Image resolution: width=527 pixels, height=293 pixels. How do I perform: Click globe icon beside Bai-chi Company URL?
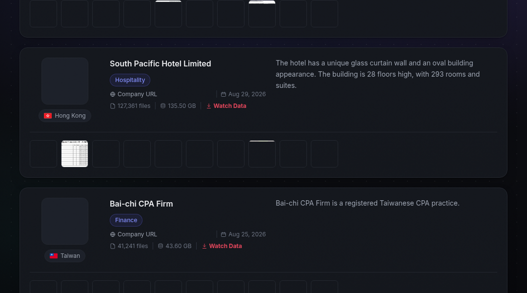click(113, 234)
